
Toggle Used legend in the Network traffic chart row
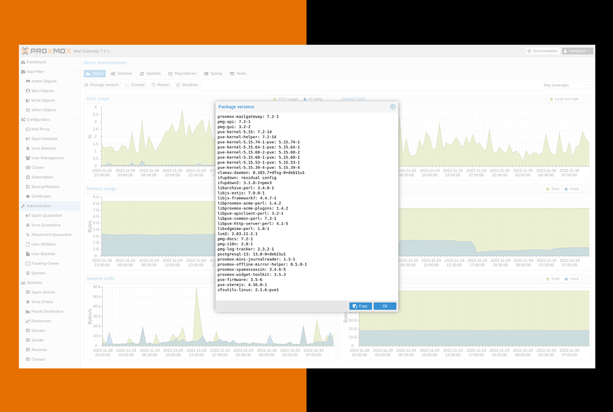(572, 279)
